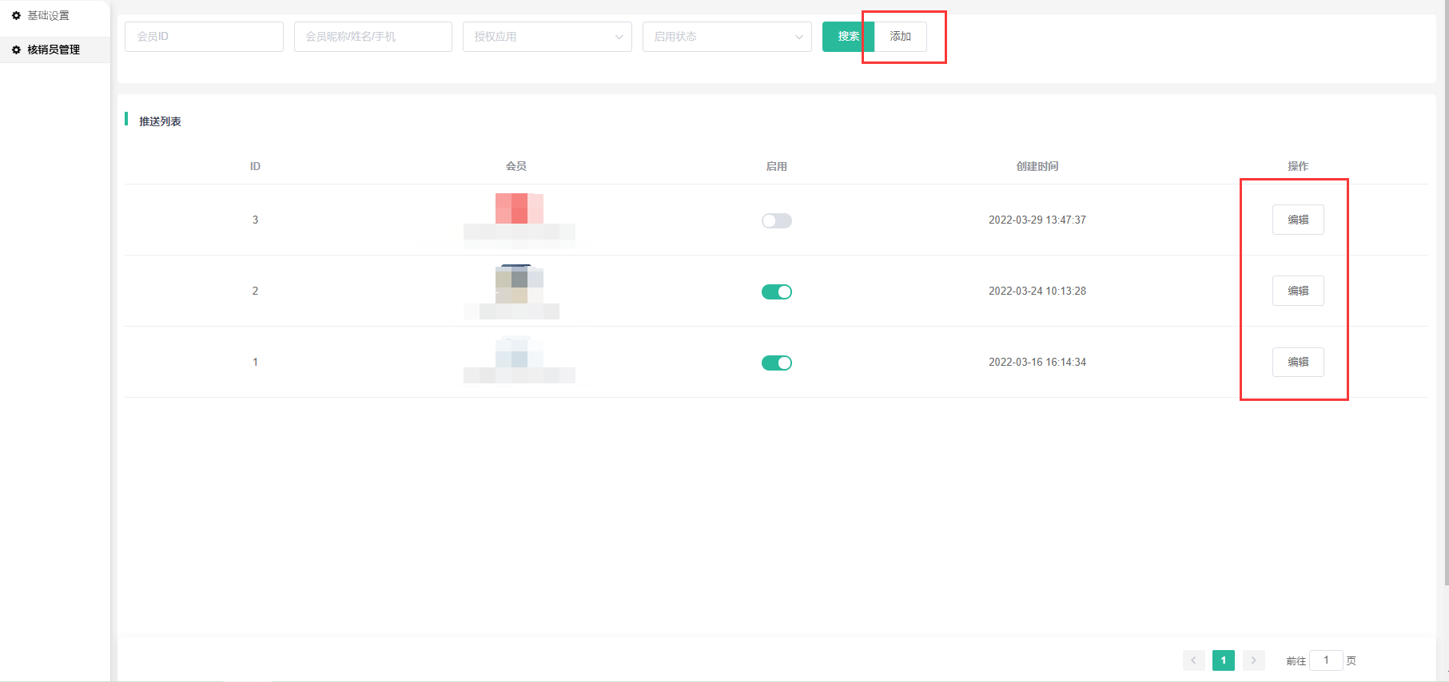The width and height of the screenshot is (1449, 682).
Task: Click gear icon beside 核销员管理
Action: pos(16,50)
